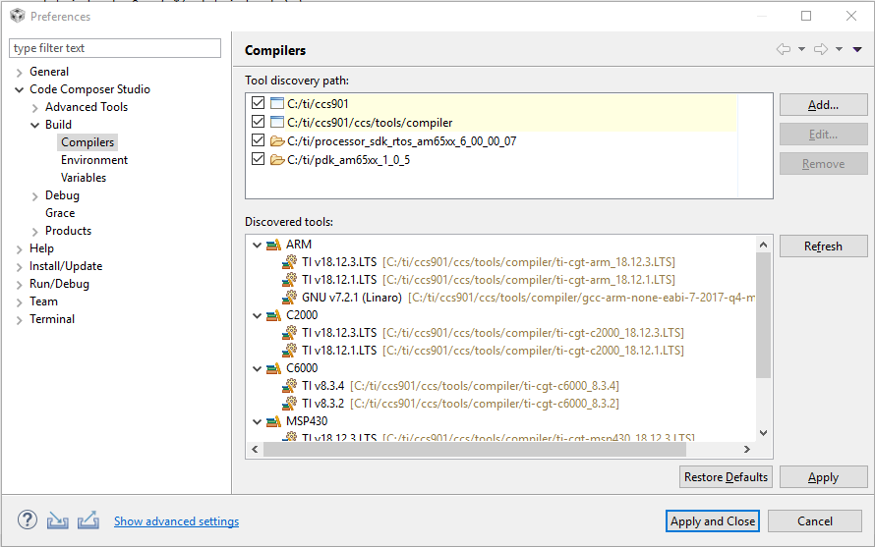Collapse the C2000 discovered tools group
Image resolution: width=875 pixels, height=547 pixels.
[x=257, y=315]
